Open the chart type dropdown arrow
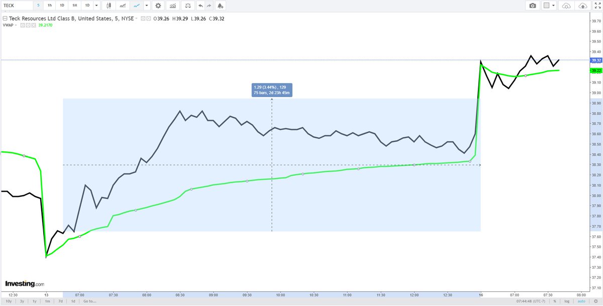The width and height of the screenshot is (603, 306). (x=146, y=6)
